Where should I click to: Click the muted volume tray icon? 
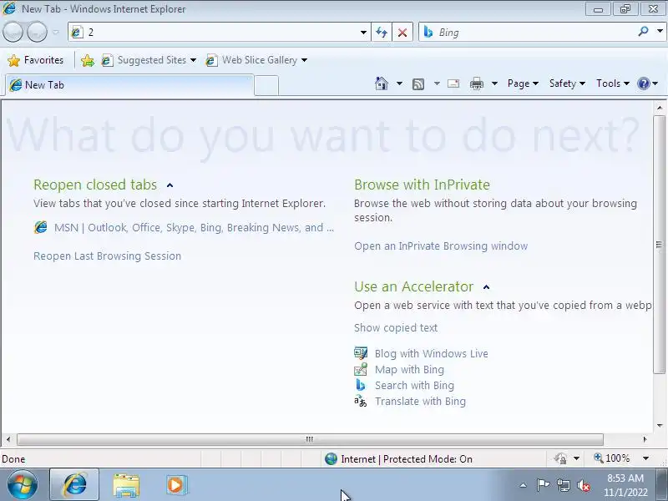click(583, 485)
